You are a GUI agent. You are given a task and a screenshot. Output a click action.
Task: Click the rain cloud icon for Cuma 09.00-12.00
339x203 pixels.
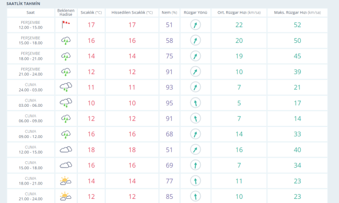pos(66,134)
